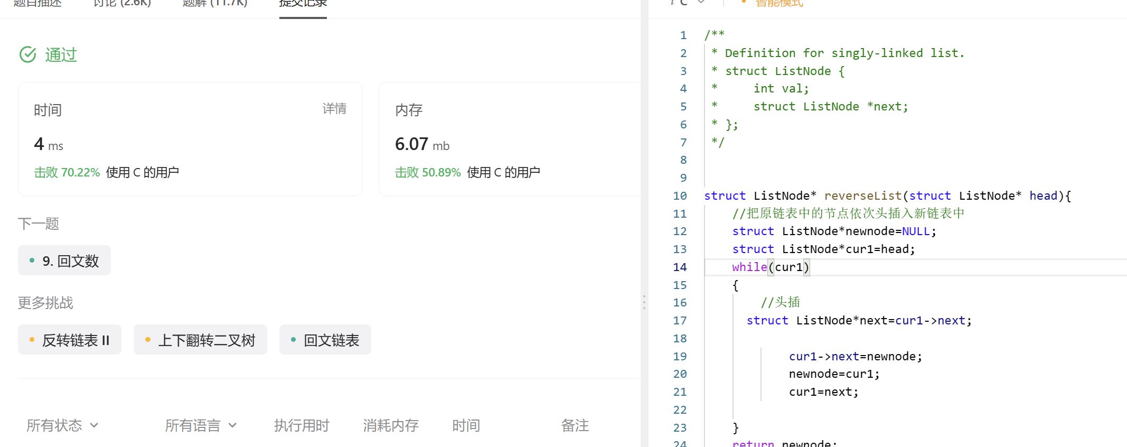
Task: Click the 消耗内存 column header
Action: [391, 425]
